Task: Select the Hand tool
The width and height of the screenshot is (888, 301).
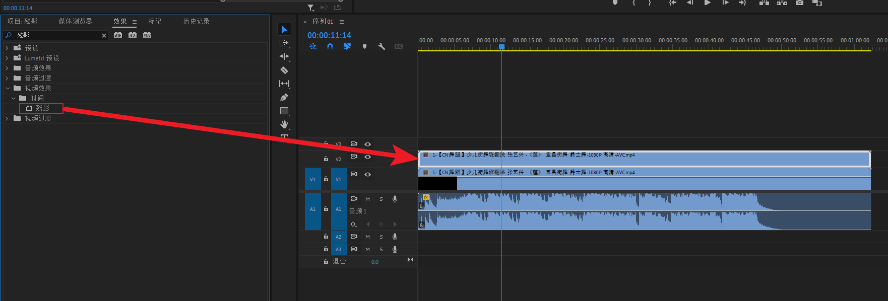Action: 284,124
